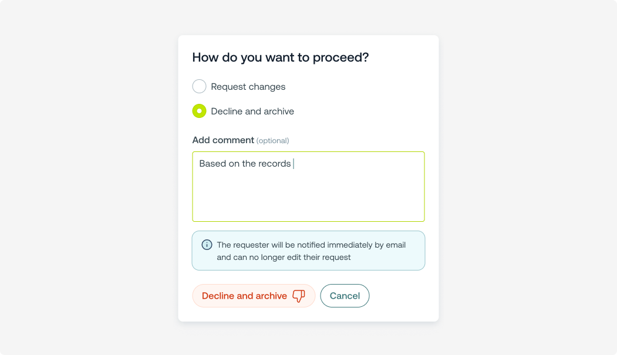Place cursor after the word "records"

tap(292, 164)
